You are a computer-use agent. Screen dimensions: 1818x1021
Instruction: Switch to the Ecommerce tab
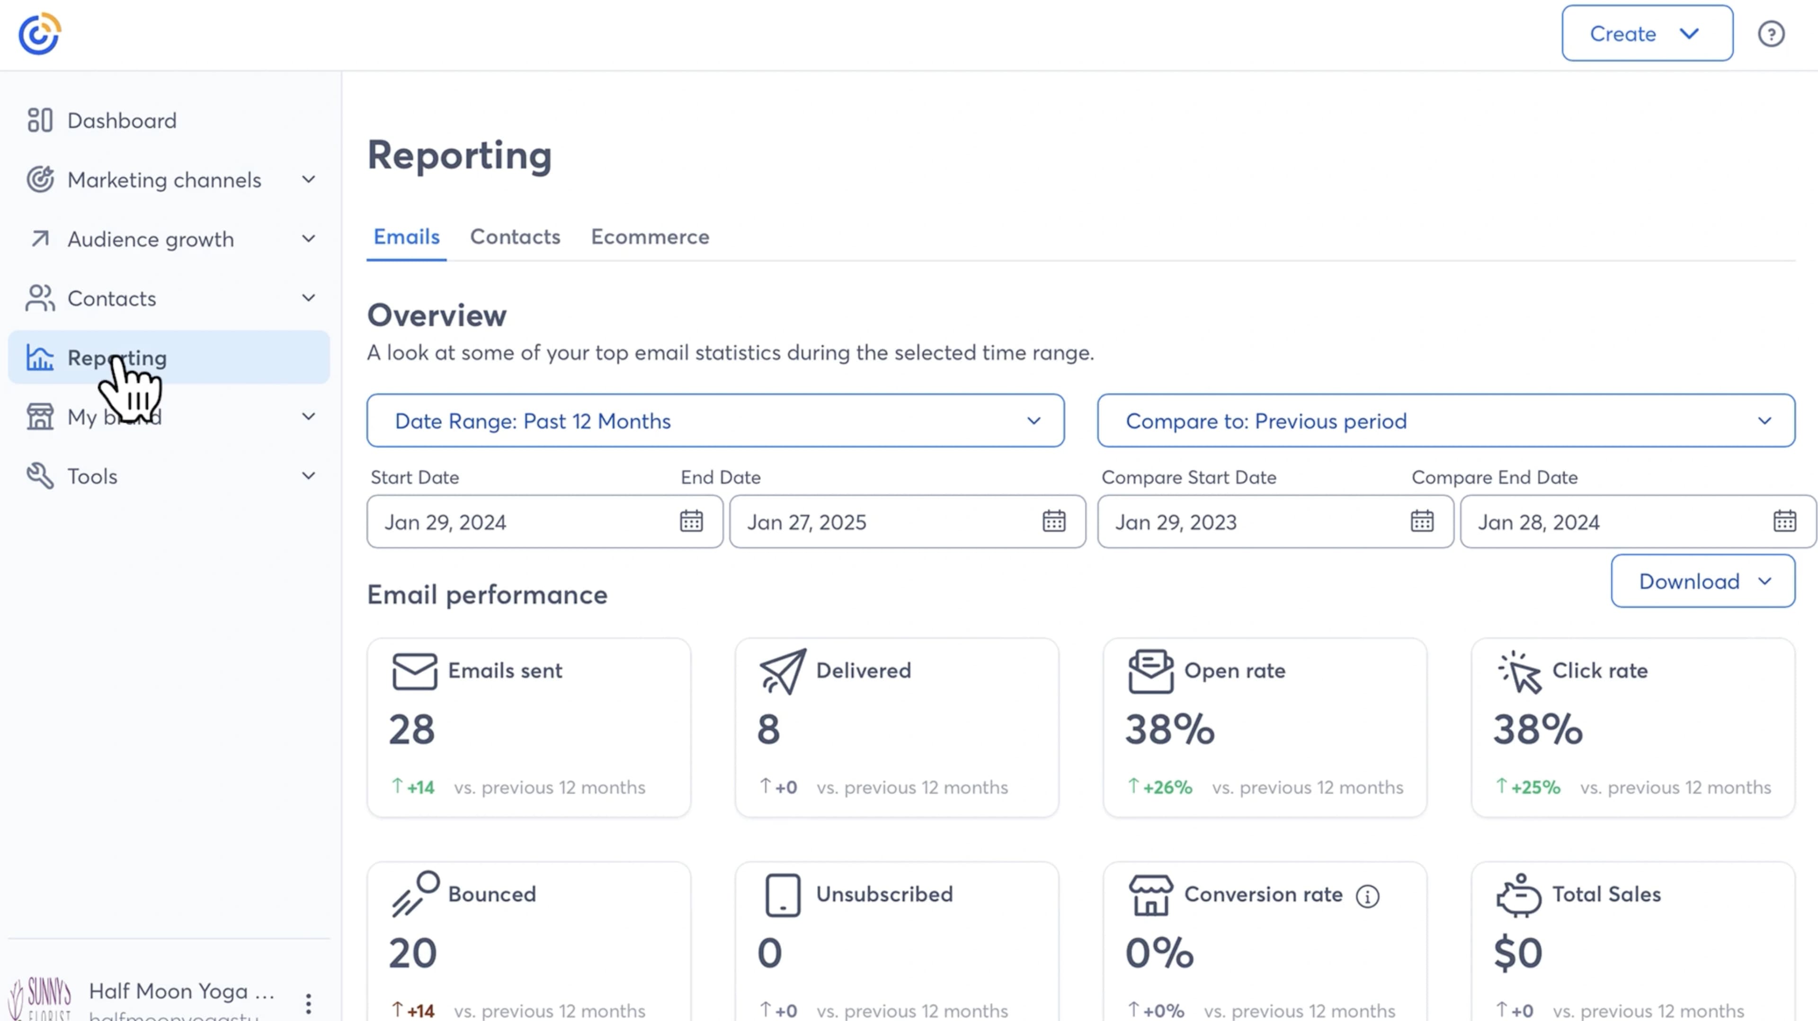pyautogui.click(x=650, y=237)
